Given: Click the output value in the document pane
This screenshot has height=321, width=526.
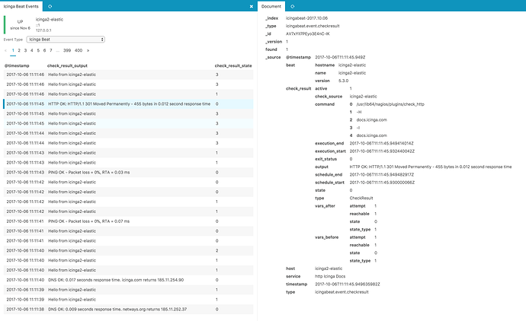Looking at the screenshot, I should point(431,167).
